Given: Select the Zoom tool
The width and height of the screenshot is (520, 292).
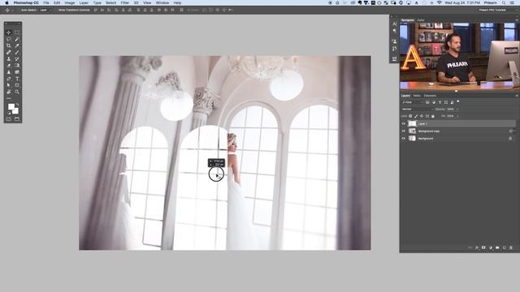Looking at the screenshot, I should (17, 92).
